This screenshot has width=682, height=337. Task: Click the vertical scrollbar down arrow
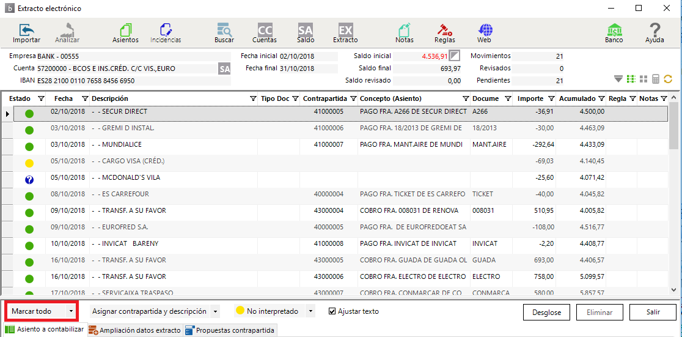coord(673,289)
